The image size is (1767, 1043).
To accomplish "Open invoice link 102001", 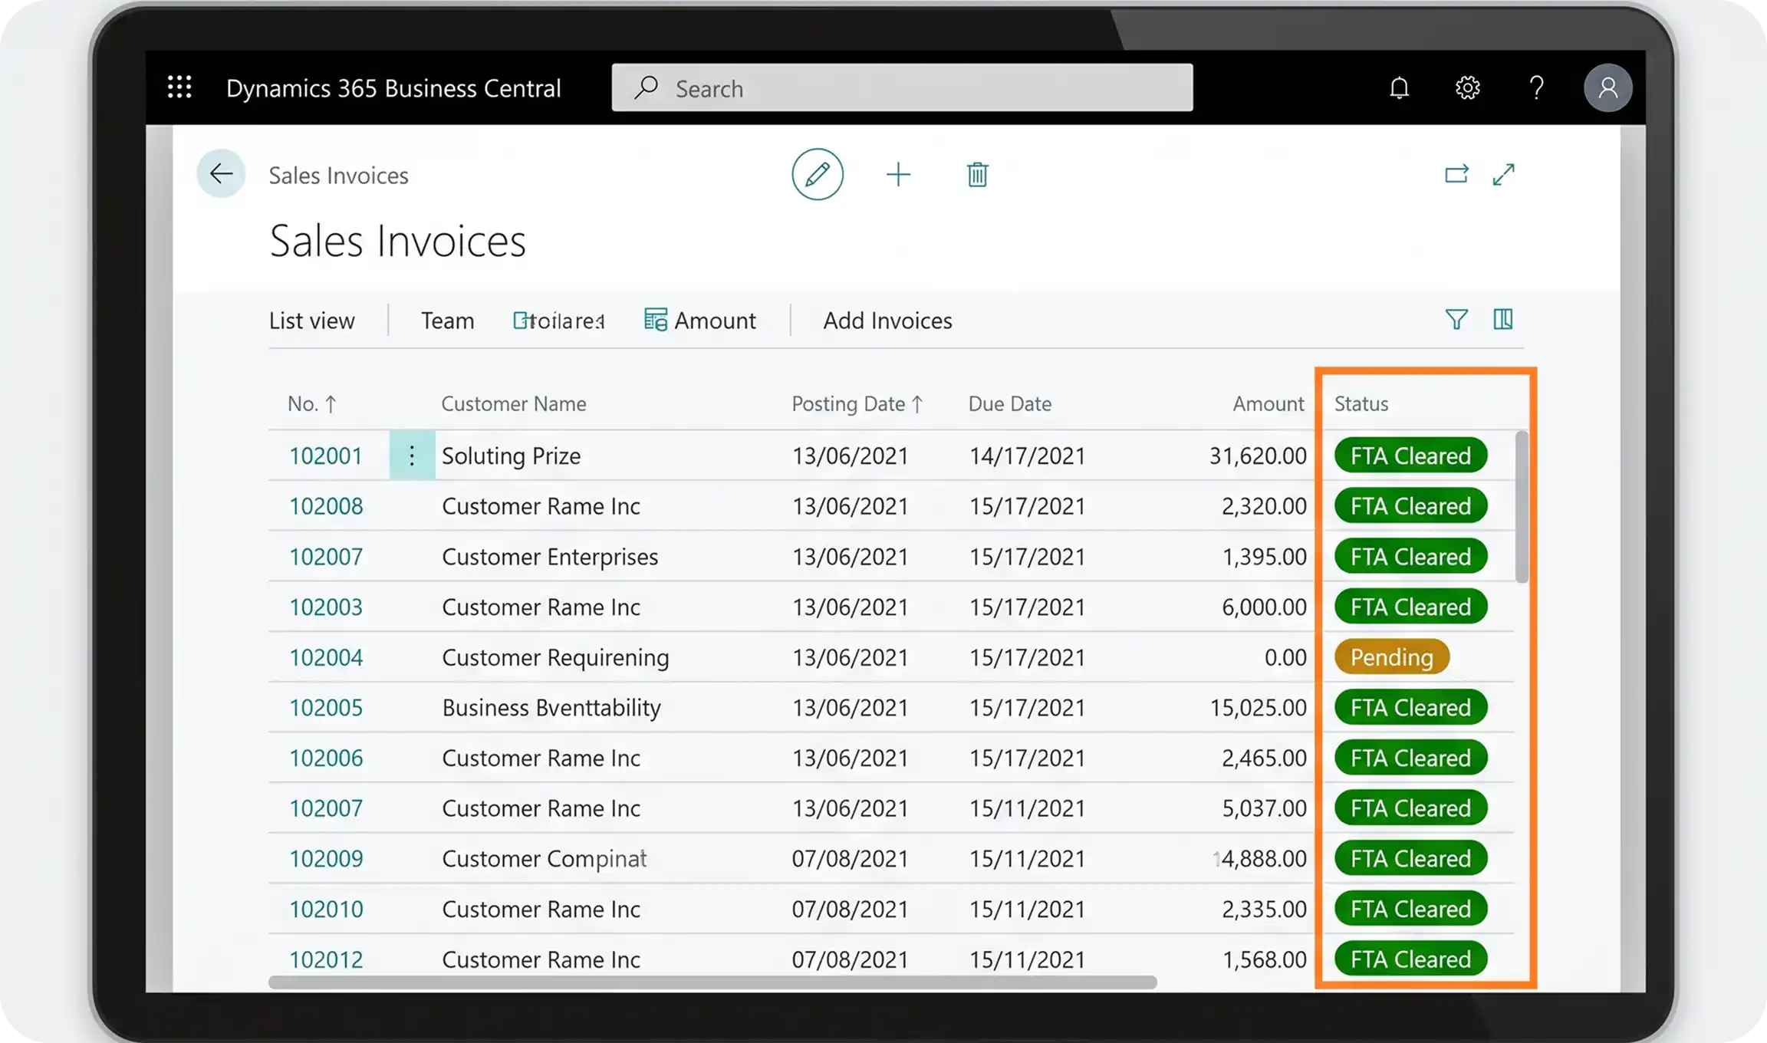I will (x=325, y=456).
